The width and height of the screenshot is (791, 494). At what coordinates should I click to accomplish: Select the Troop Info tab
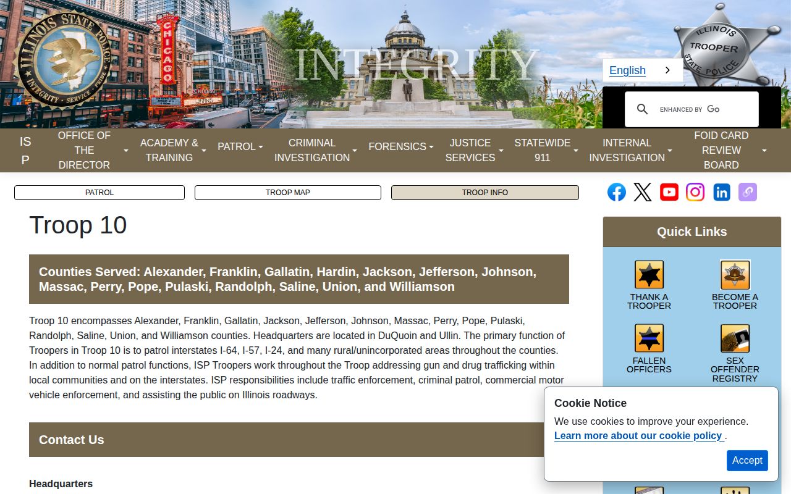click(485, 193)
